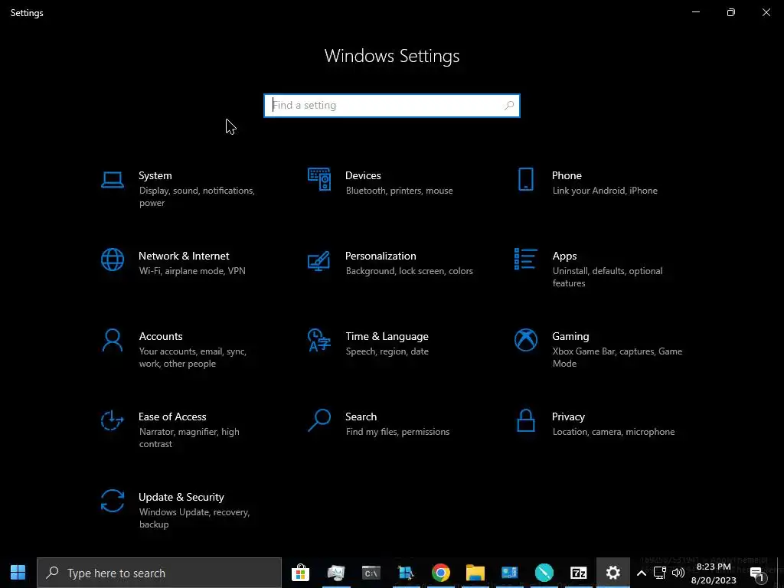Focus the Find a setting search field
Image resolution: width=784 pixels, height=588 pixels.
click(x=391, y=106)
